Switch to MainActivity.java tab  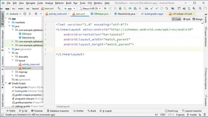(x=126, y=14)
